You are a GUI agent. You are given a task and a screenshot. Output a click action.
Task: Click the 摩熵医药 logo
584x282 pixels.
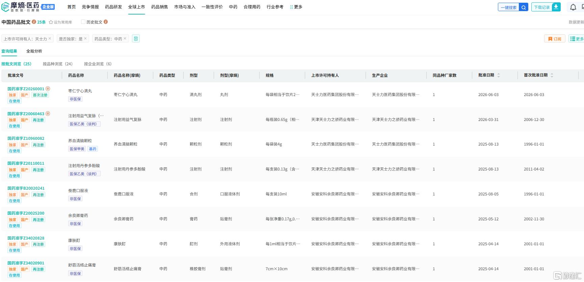[x=20, y=7]
